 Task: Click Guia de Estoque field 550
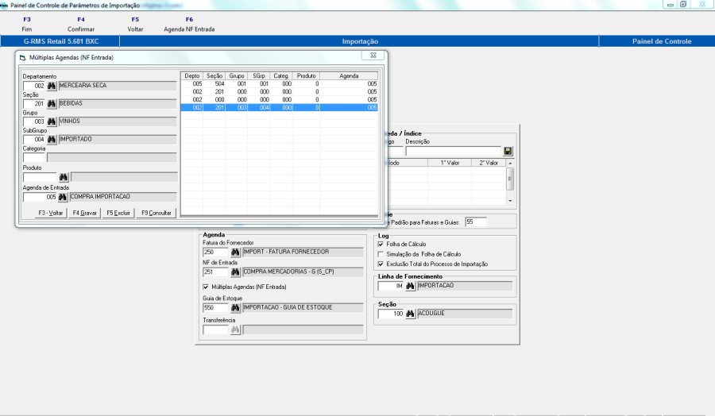[215, 308]
